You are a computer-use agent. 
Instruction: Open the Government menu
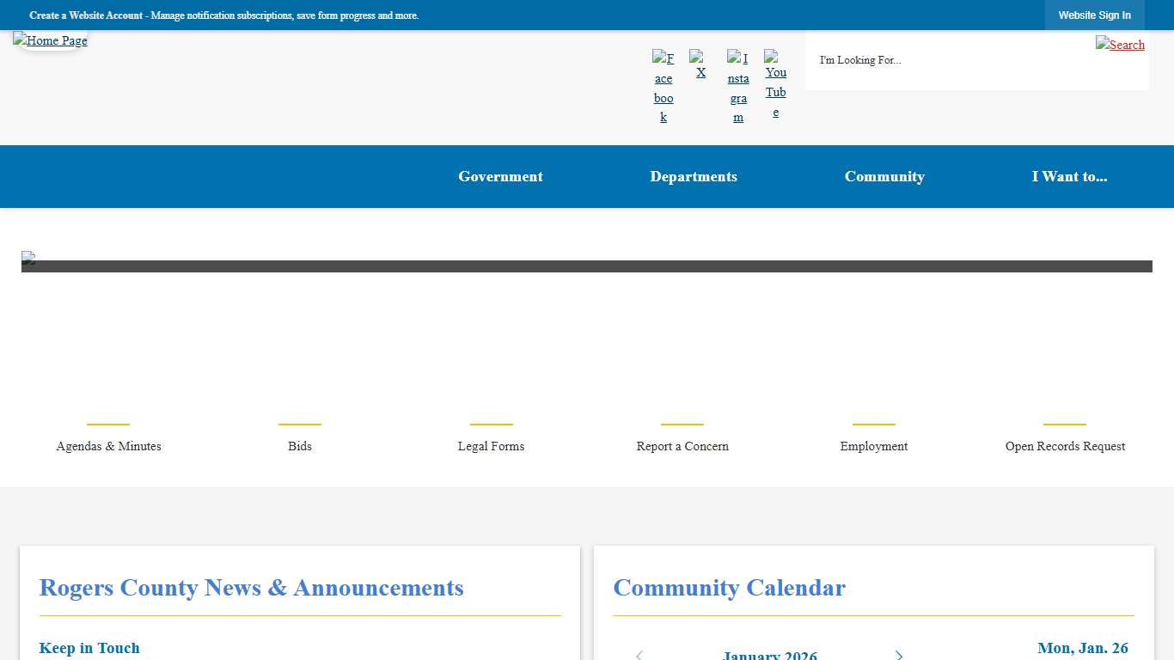click(x=500, y=176)
